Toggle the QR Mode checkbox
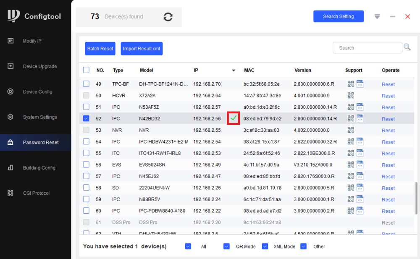 [x=226, y=246]
